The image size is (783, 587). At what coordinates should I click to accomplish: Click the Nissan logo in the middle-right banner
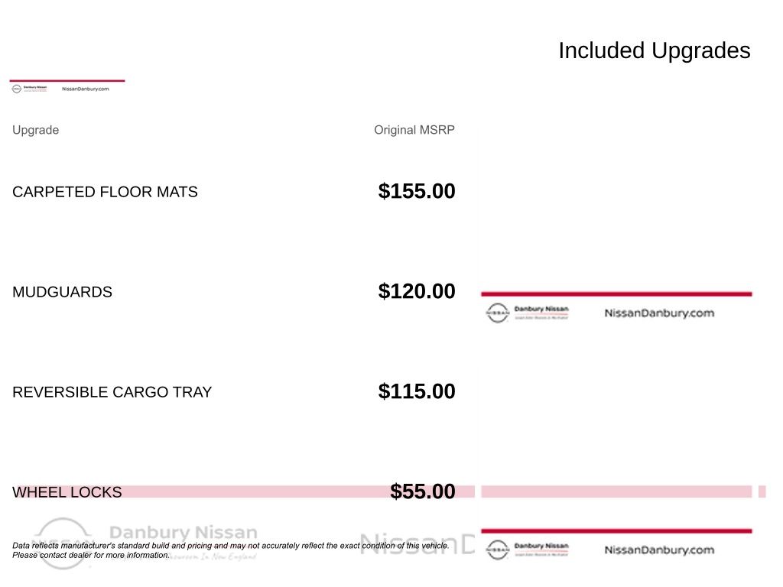[497, 313]
